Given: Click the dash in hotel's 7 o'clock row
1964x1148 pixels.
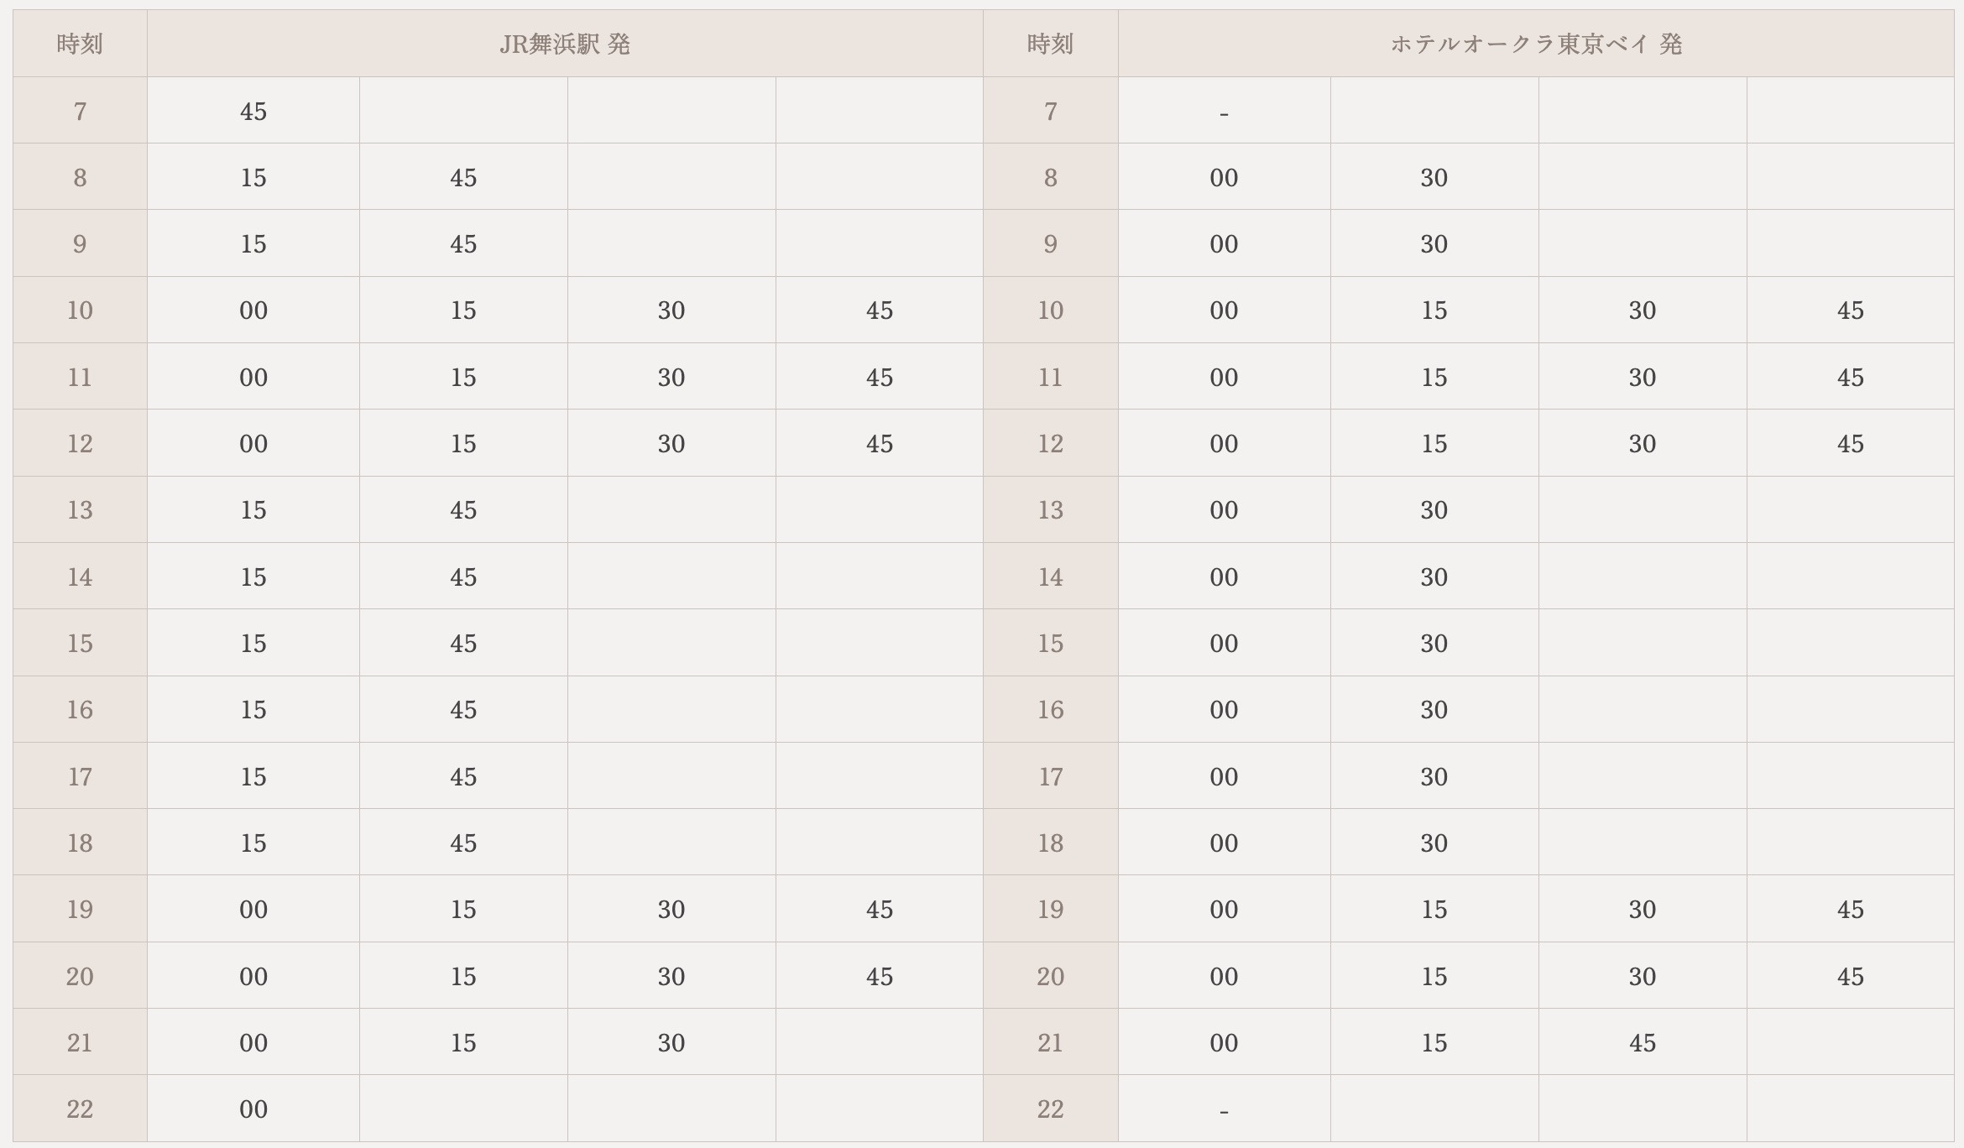Looking at the screenshot, I should (1225, 111).
